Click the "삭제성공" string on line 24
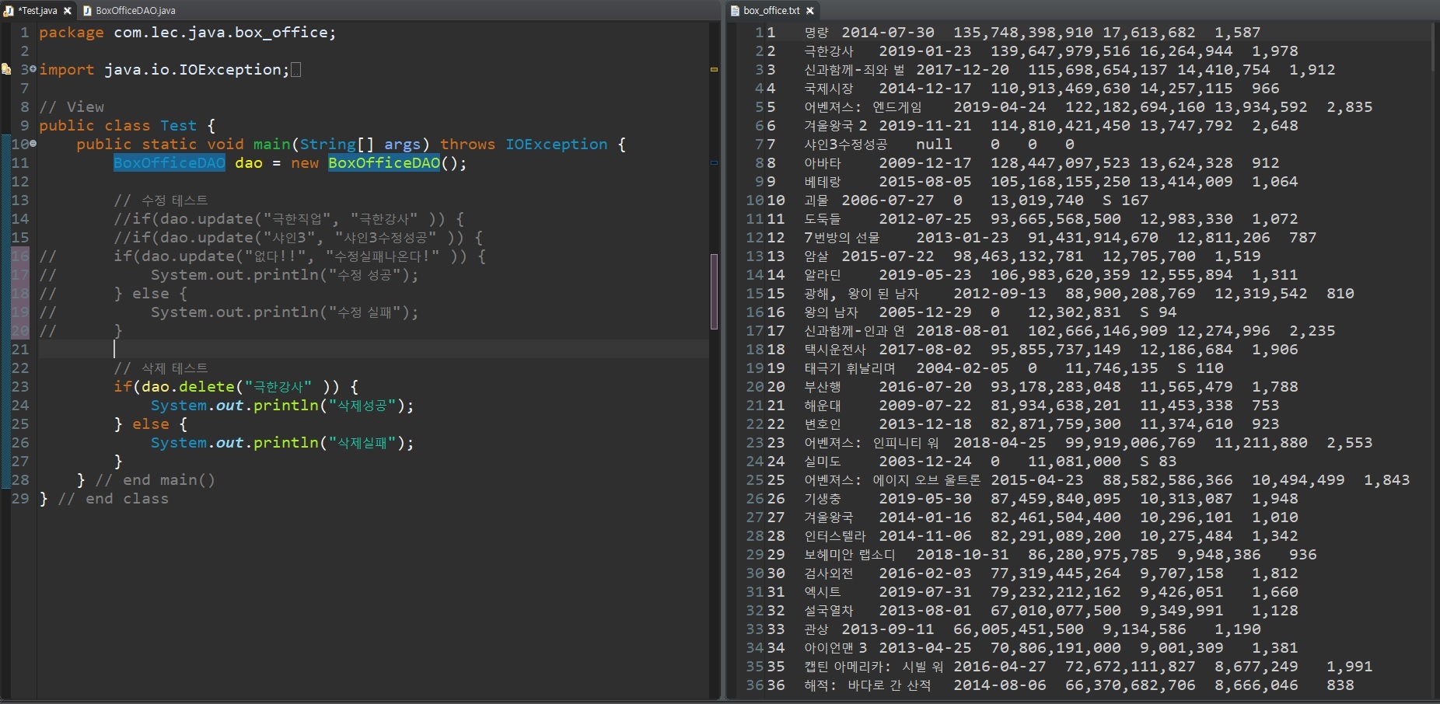Screen dimensions: 1440x704 366,405
